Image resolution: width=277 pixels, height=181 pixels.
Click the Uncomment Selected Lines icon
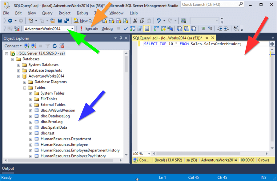tap(210, 29)
